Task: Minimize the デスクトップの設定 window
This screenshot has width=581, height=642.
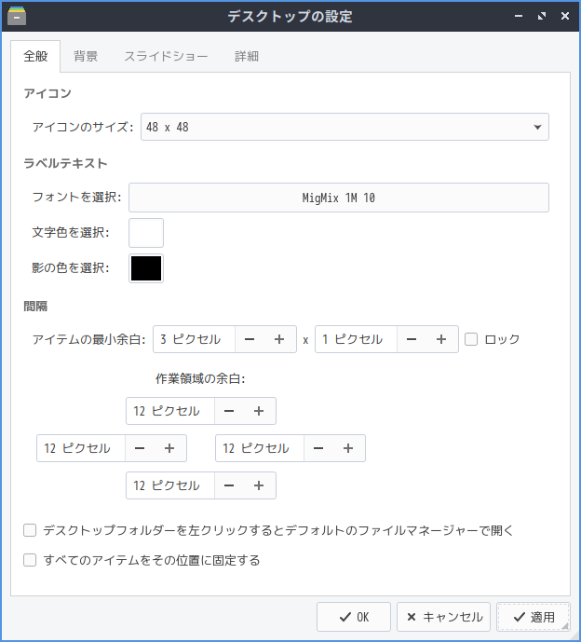Action: (x=519, y=16)
